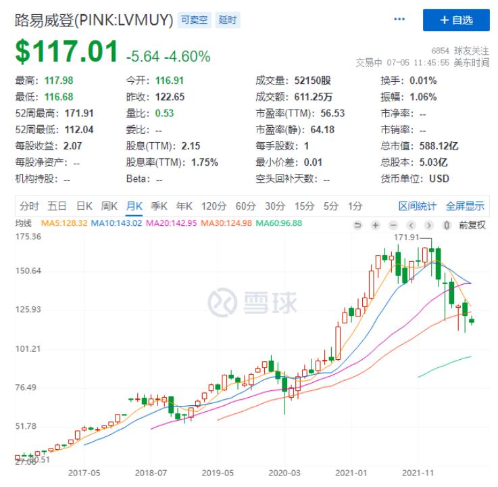
Task: Click the 6854 球友关注 follower count
Action: click(x=460, y=51)
